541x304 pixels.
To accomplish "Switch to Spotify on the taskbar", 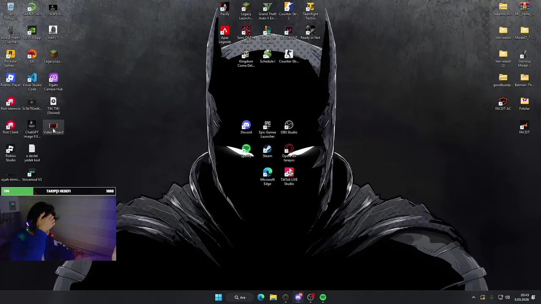I will tap(323, 297).
